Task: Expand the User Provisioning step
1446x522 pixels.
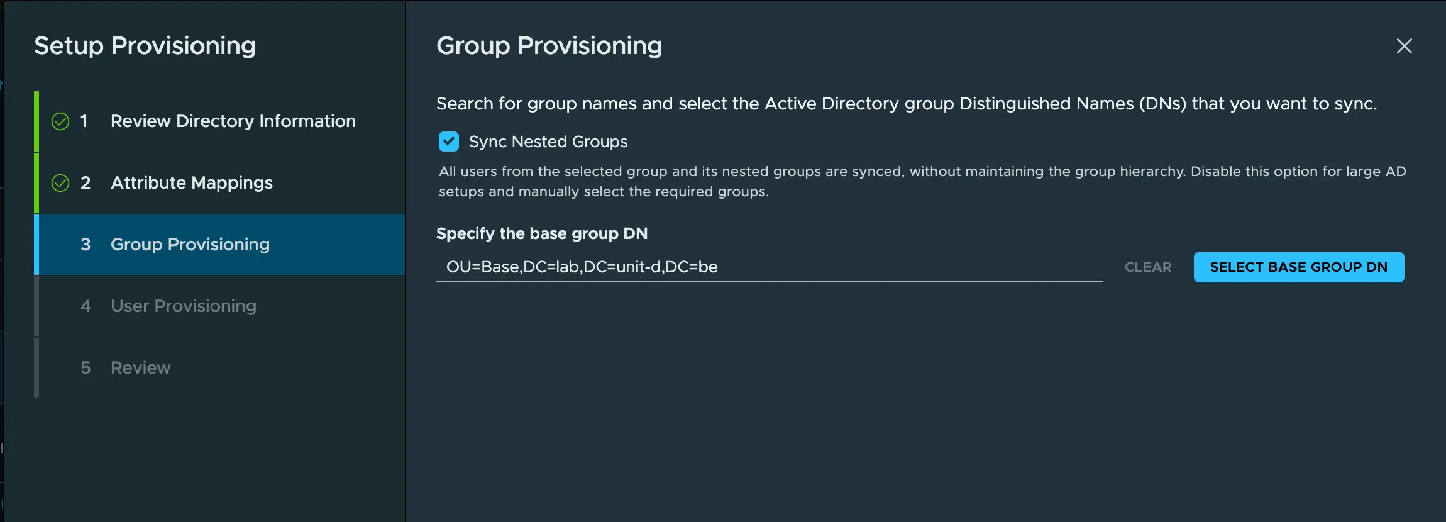Action: click(x=183, y=306)
